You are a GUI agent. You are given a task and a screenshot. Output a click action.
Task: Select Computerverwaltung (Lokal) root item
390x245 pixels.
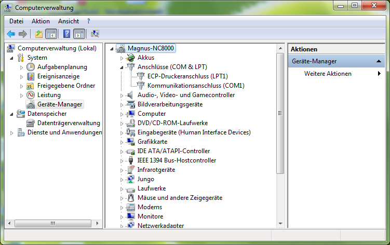pos(57,48)
